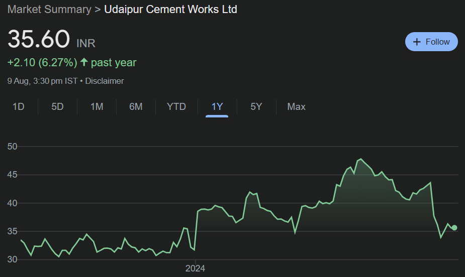Click the 'past year' text

coord(114,62)
